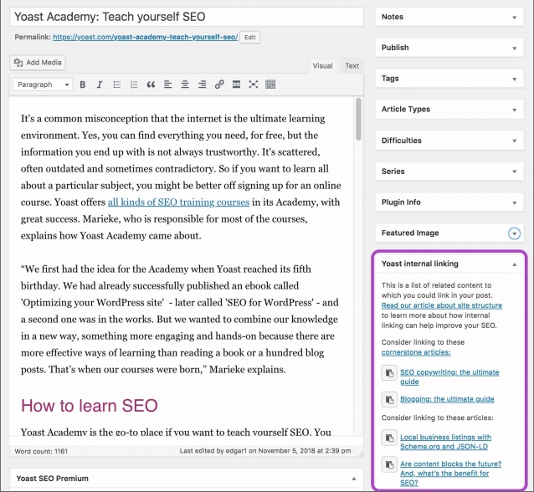Screen dimensions: 534x492
Task: Copy link for Local business listings article
Action: click(389, 438)
